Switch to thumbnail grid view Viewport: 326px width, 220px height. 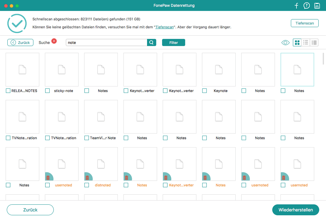tap(297, 43)
